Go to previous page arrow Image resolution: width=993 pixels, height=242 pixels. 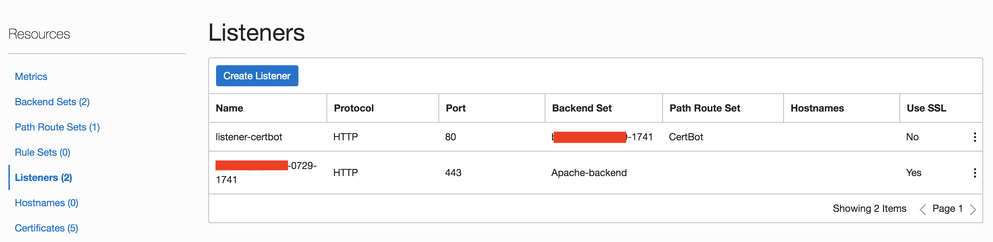click(923, 209)
